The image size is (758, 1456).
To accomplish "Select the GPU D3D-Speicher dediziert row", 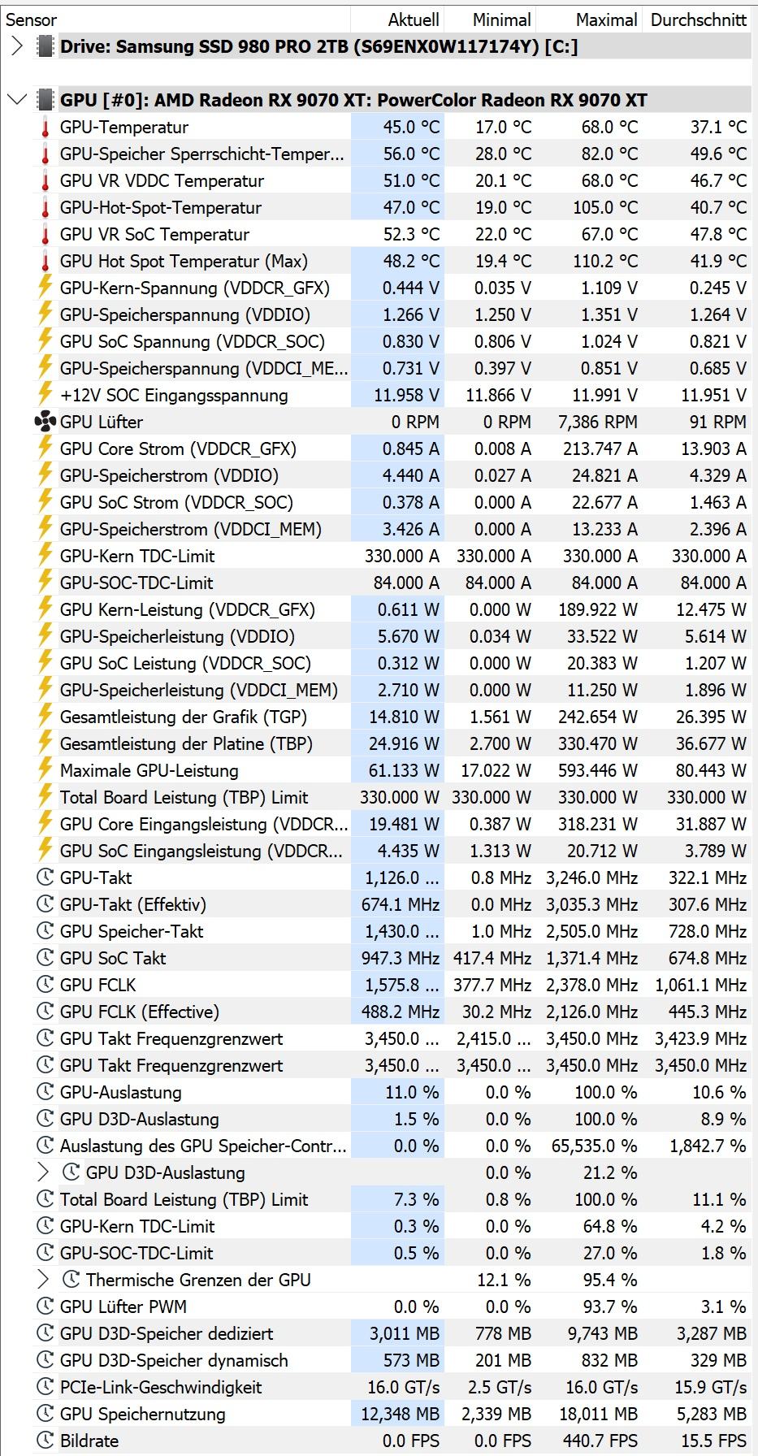I will [x=392, y=1334].
